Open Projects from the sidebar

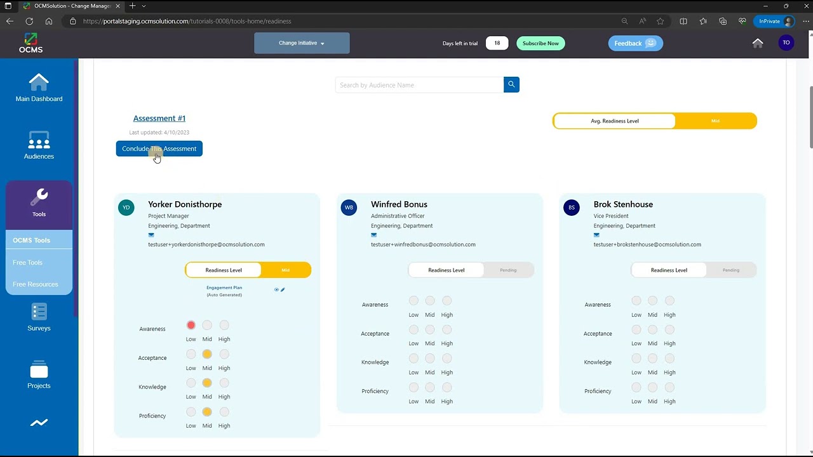click(39, 374)
